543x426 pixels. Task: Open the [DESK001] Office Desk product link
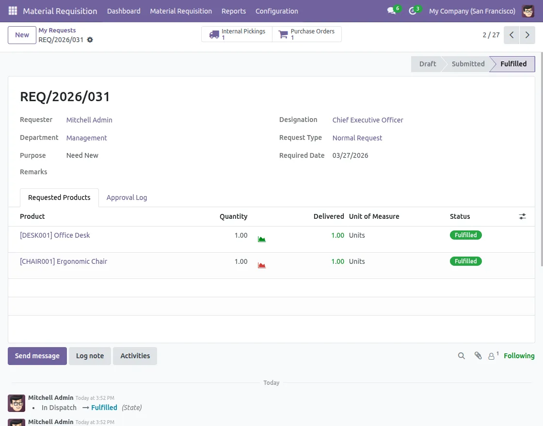[55, 235]
